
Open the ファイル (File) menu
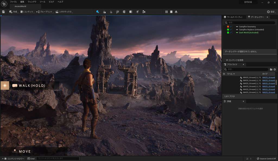(x=13, y=2)
